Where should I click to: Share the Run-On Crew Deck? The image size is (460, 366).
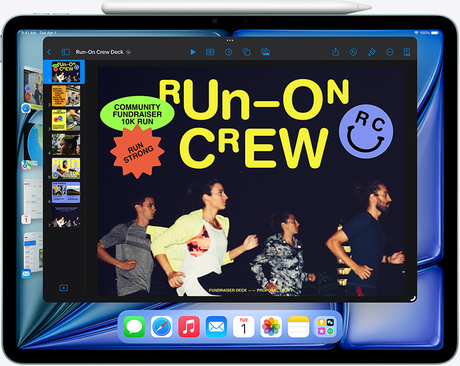[335, 52]
